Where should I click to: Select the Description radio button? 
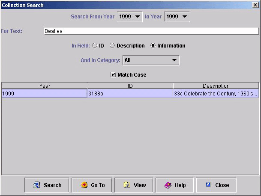point(112,46)
